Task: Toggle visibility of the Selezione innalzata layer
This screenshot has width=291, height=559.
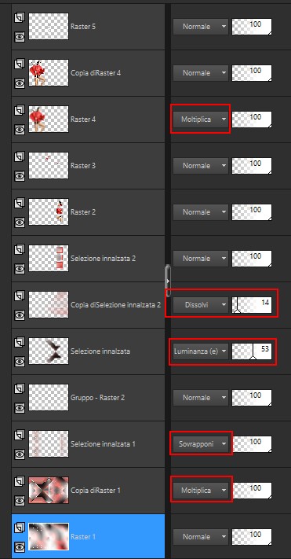Action: (x=20, y=362)
